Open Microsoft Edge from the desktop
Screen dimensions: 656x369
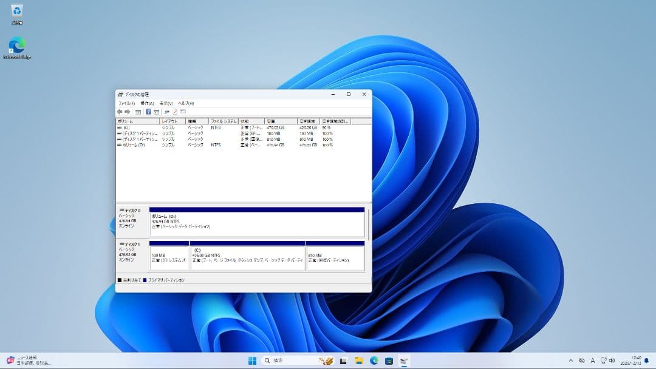(16, 46)
